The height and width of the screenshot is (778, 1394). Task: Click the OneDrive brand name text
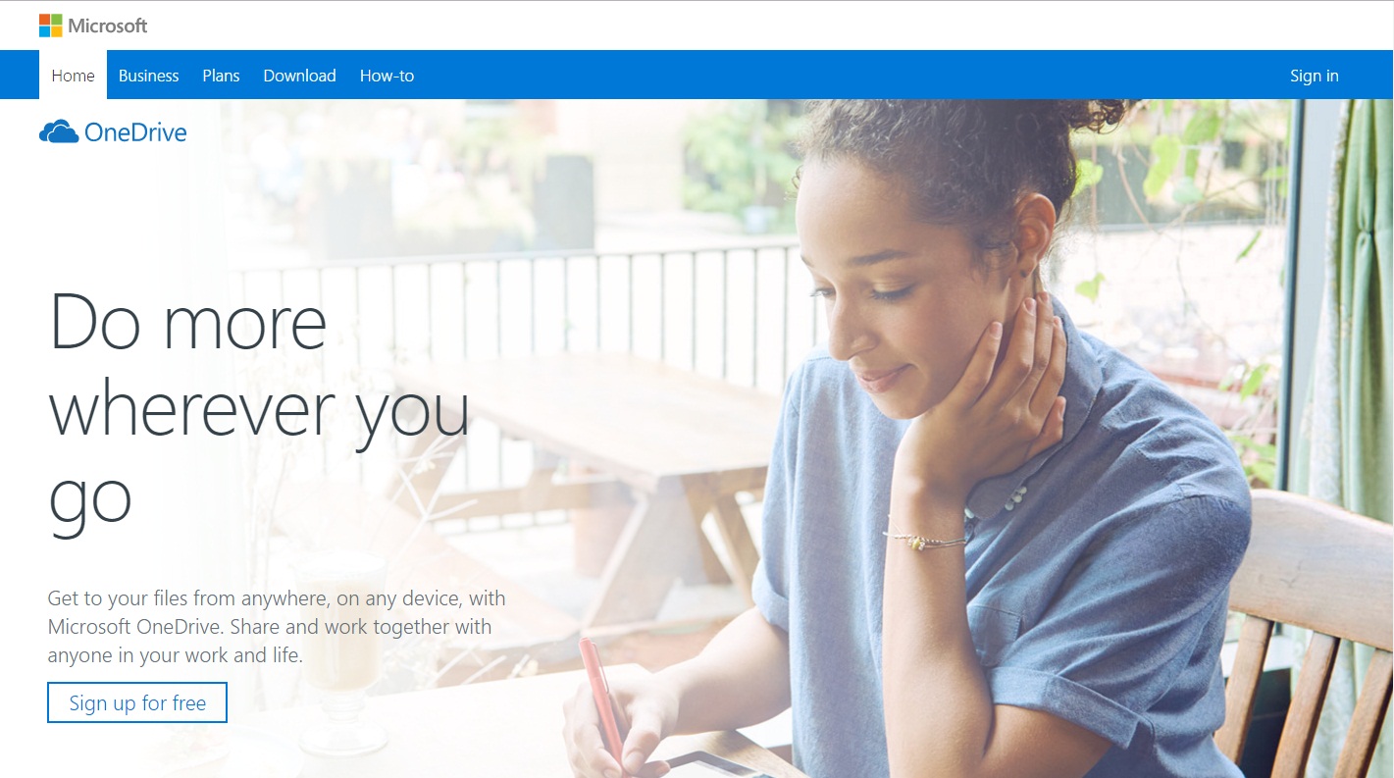(135, 132)
